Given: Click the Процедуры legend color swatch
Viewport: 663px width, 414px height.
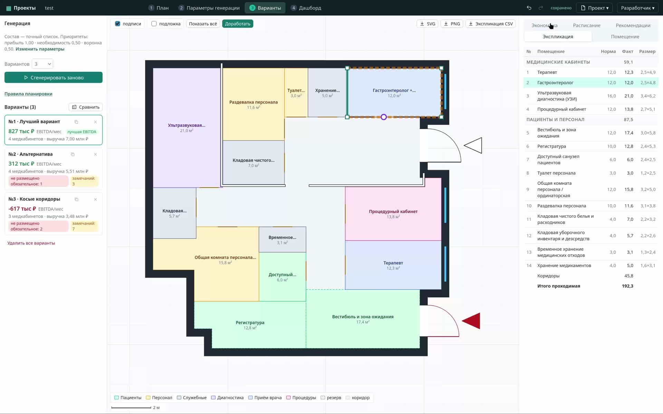Looking at the screenshot, I should click(288, 398).
